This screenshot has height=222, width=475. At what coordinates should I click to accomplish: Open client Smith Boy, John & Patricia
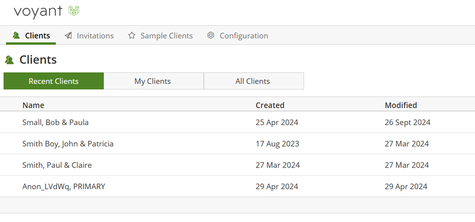point(238,144)
